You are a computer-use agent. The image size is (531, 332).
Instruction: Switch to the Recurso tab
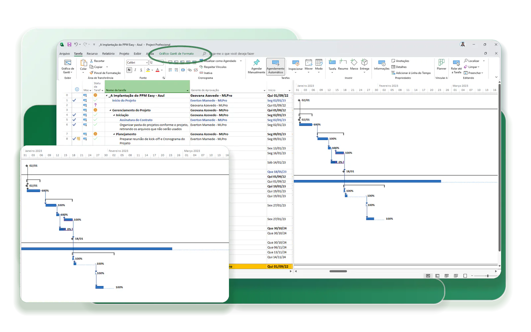(x=92, y=54)
